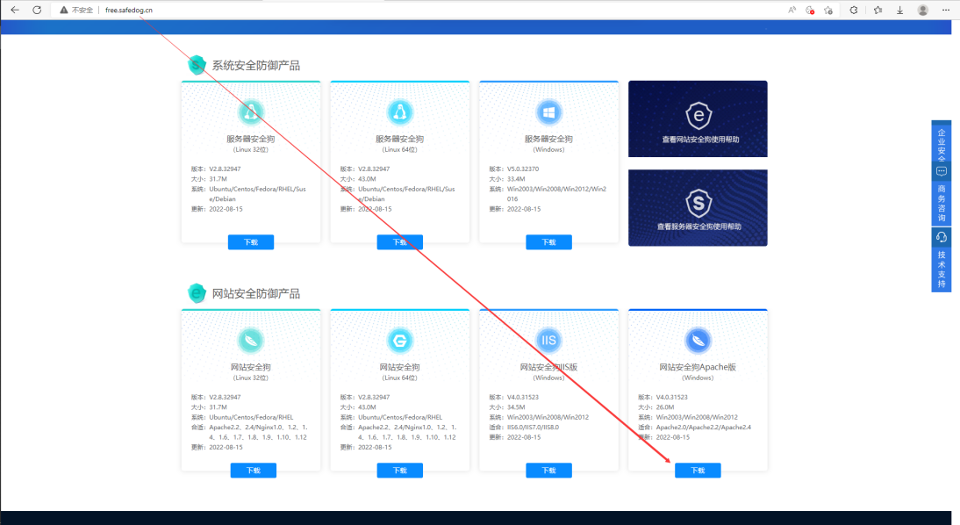Click the penguin icon on 服务器安全狗 Linux 64位 card

coord(400,112)
